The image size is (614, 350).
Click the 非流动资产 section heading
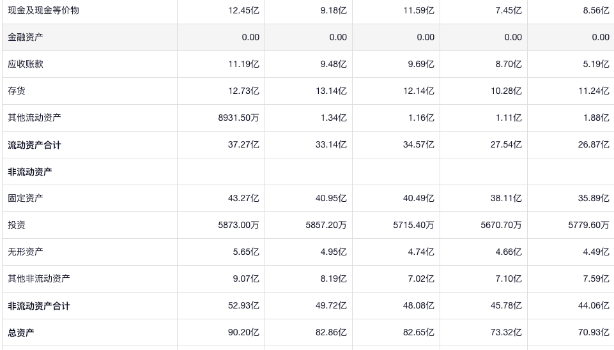coord(30,172)
